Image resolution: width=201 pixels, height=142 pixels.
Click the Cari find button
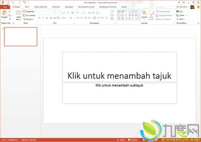tap(179, 11)
